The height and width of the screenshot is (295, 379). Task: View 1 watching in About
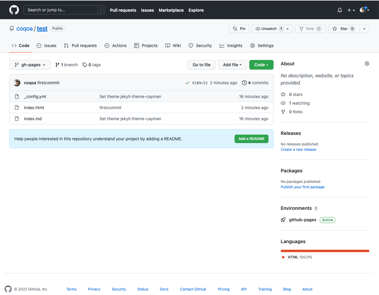(295, 103)
